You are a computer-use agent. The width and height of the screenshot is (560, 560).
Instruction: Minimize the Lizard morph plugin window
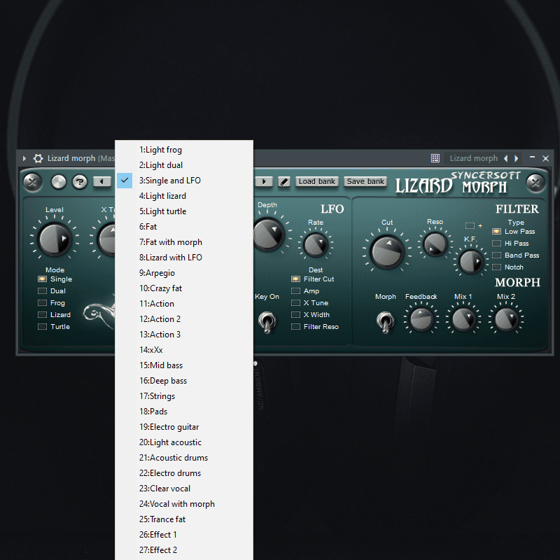point(532,157)
